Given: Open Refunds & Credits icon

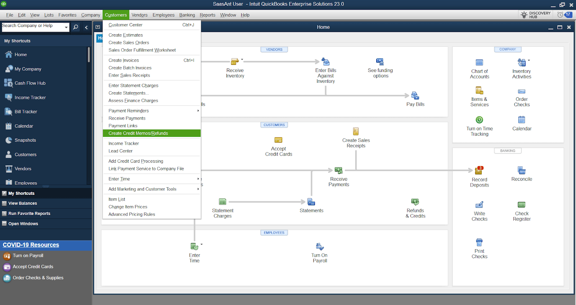Looking at the screenshot, I should point(415,202).
